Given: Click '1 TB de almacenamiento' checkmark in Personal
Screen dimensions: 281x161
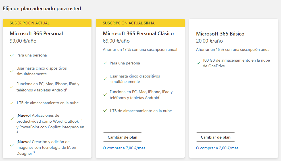Looking at the screenshot, I should coord(12,103).
